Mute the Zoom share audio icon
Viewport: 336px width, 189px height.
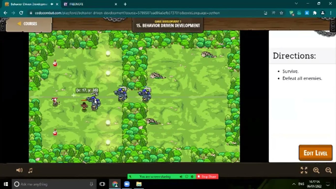pyautogui.click(x=181, y=177)
